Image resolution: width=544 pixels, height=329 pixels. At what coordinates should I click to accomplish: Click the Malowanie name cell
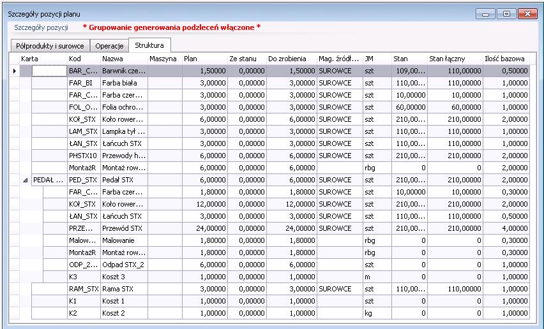point(125,240)
